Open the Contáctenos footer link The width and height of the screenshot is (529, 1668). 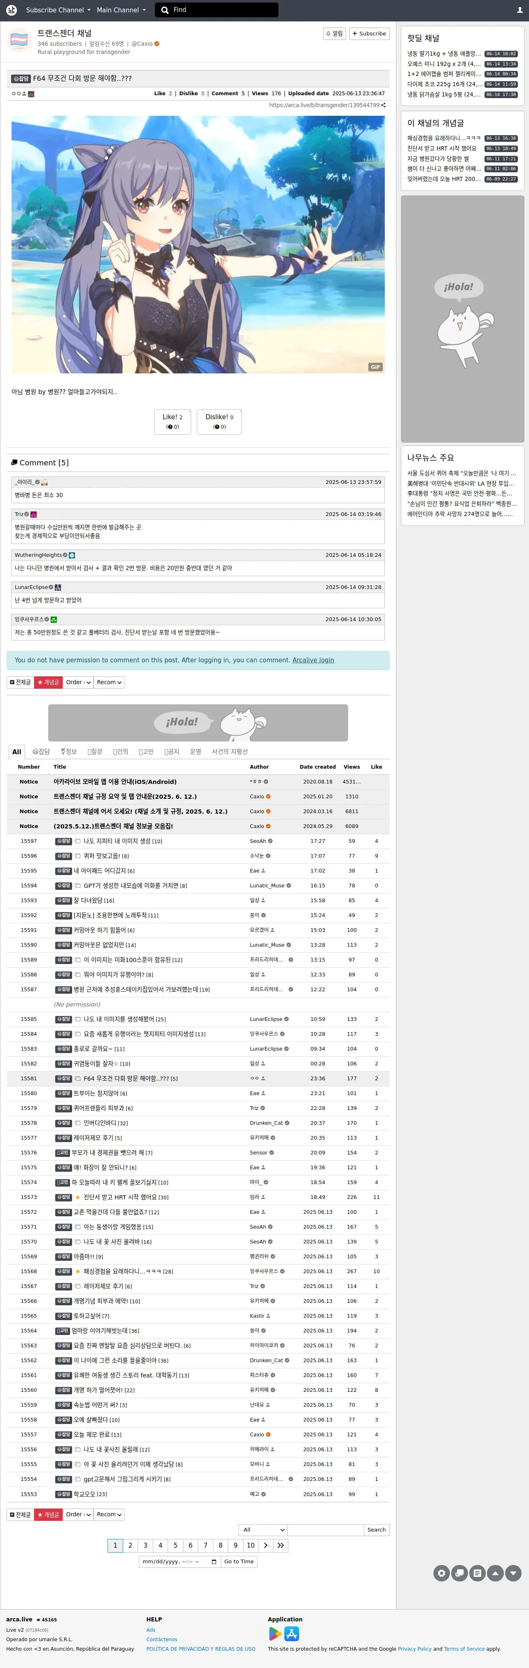click(x=162, y=1640)
